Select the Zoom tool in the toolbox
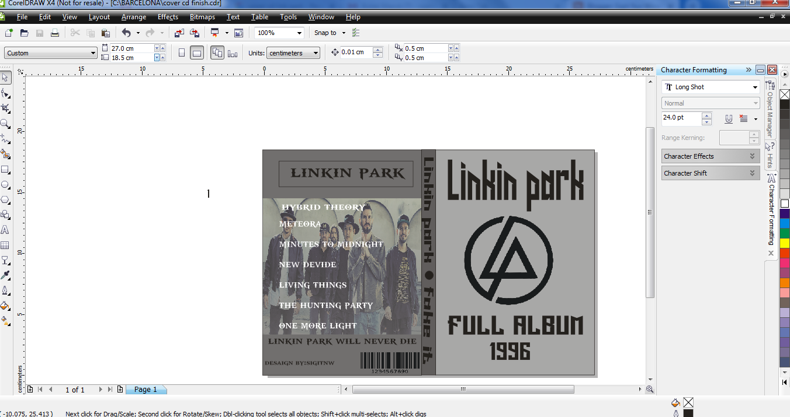This screenshot has width=790, height=417. pos(5,124)
